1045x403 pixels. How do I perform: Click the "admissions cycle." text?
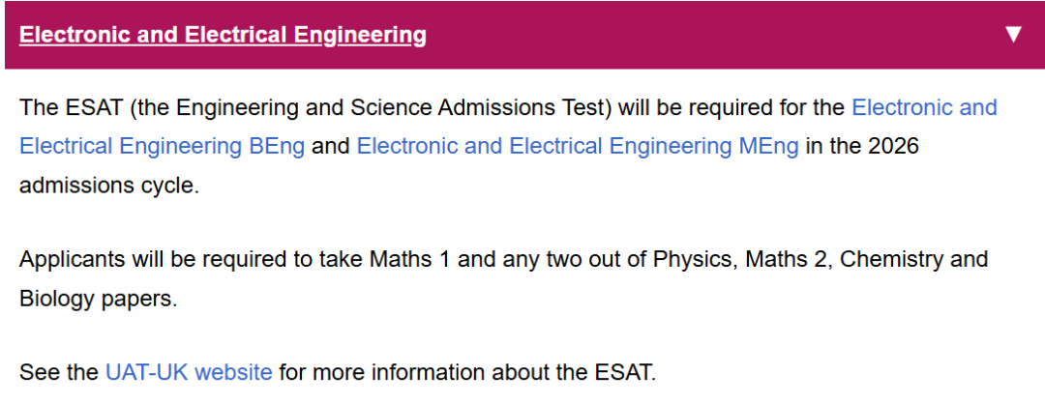click(108, 185)
